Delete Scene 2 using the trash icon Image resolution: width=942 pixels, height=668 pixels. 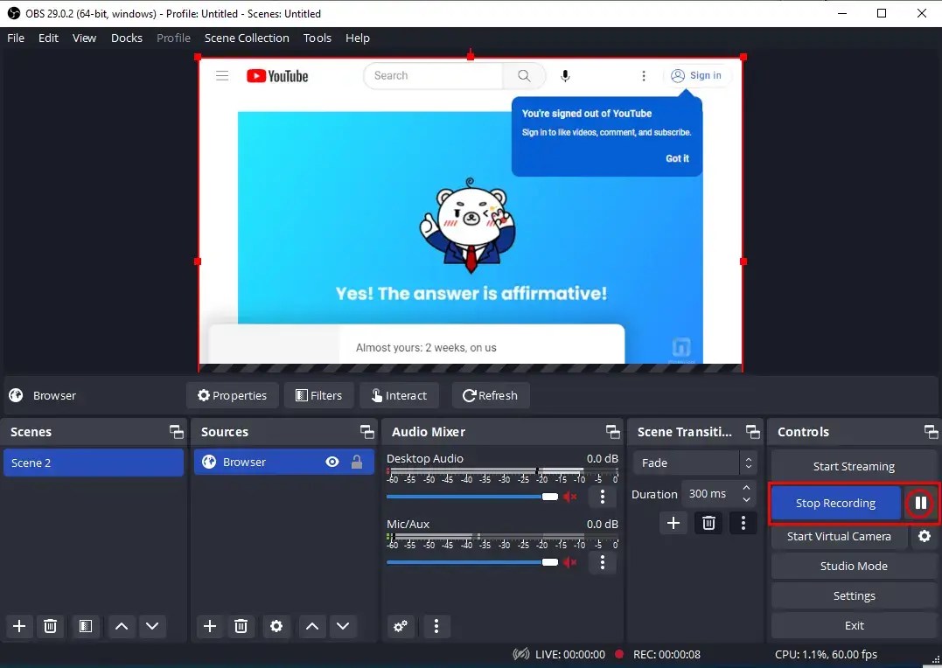coord(50,627)
